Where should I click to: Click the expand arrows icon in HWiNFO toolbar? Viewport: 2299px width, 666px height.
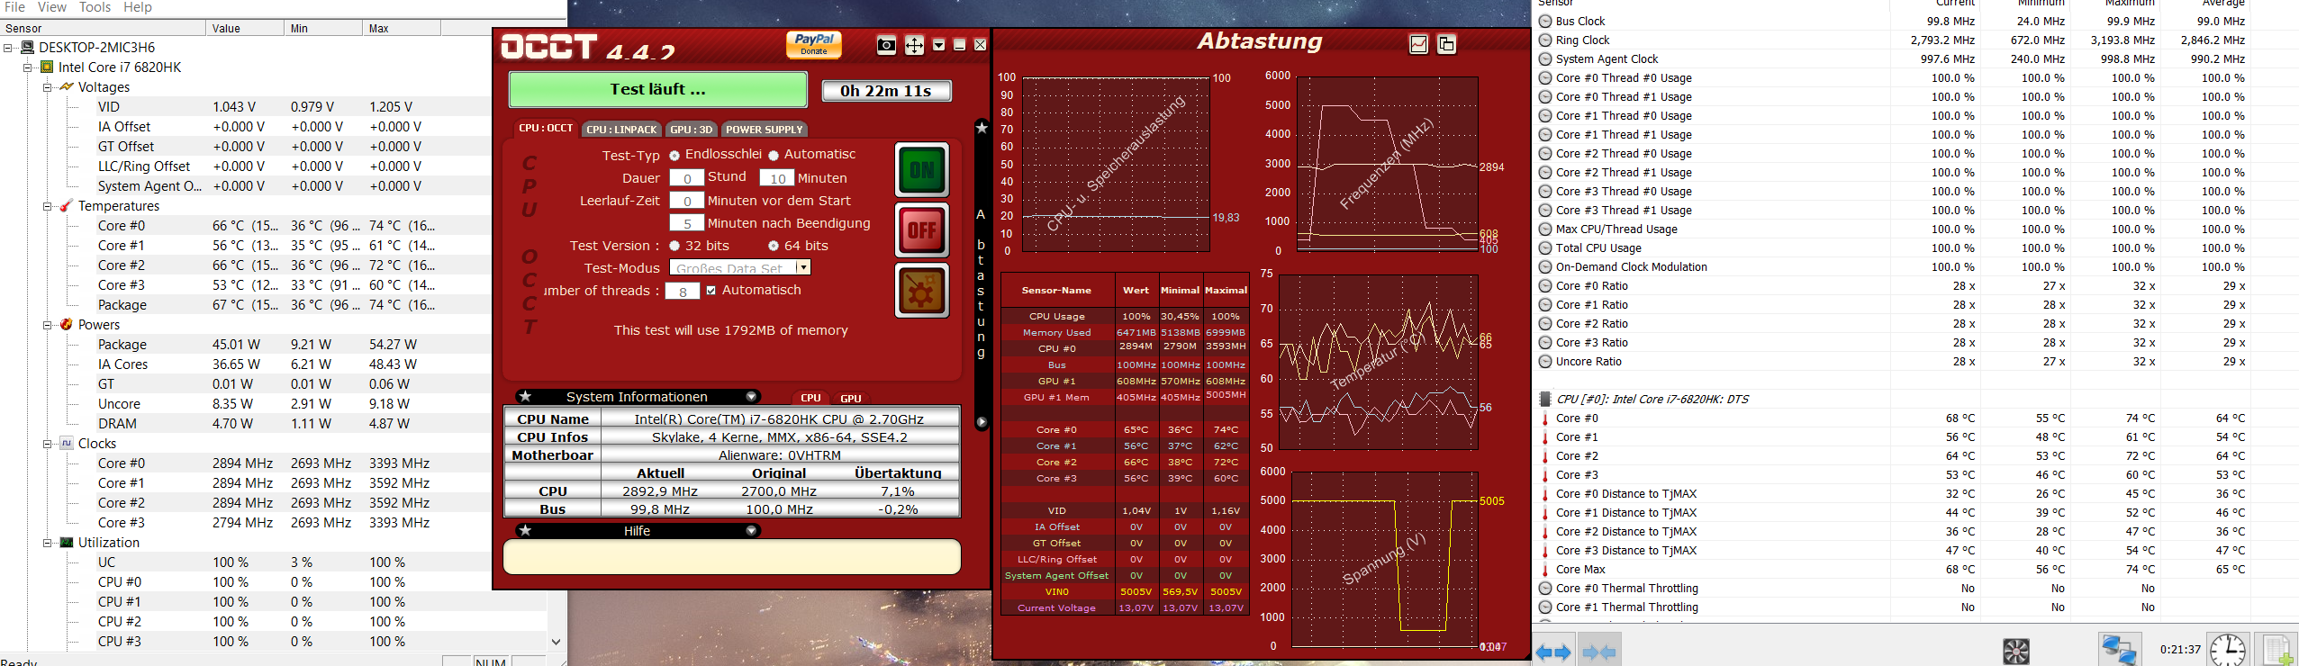tap(1553, 652)
